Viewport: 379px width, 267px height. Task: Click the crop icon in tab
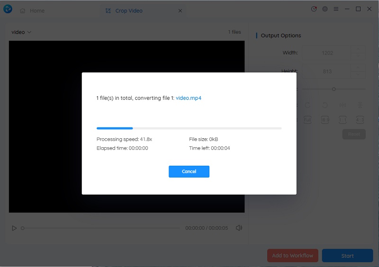[x=108, y=10]
